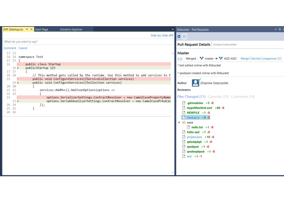This screenshot has width=284, height=202.
Task: Click file icon next to NEWFILE
Action: pos(183,112)
